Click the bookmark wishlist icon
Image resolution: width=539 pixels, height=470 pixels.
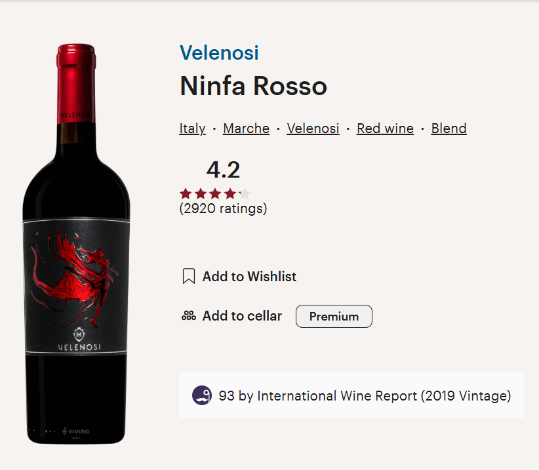(188, 276)
